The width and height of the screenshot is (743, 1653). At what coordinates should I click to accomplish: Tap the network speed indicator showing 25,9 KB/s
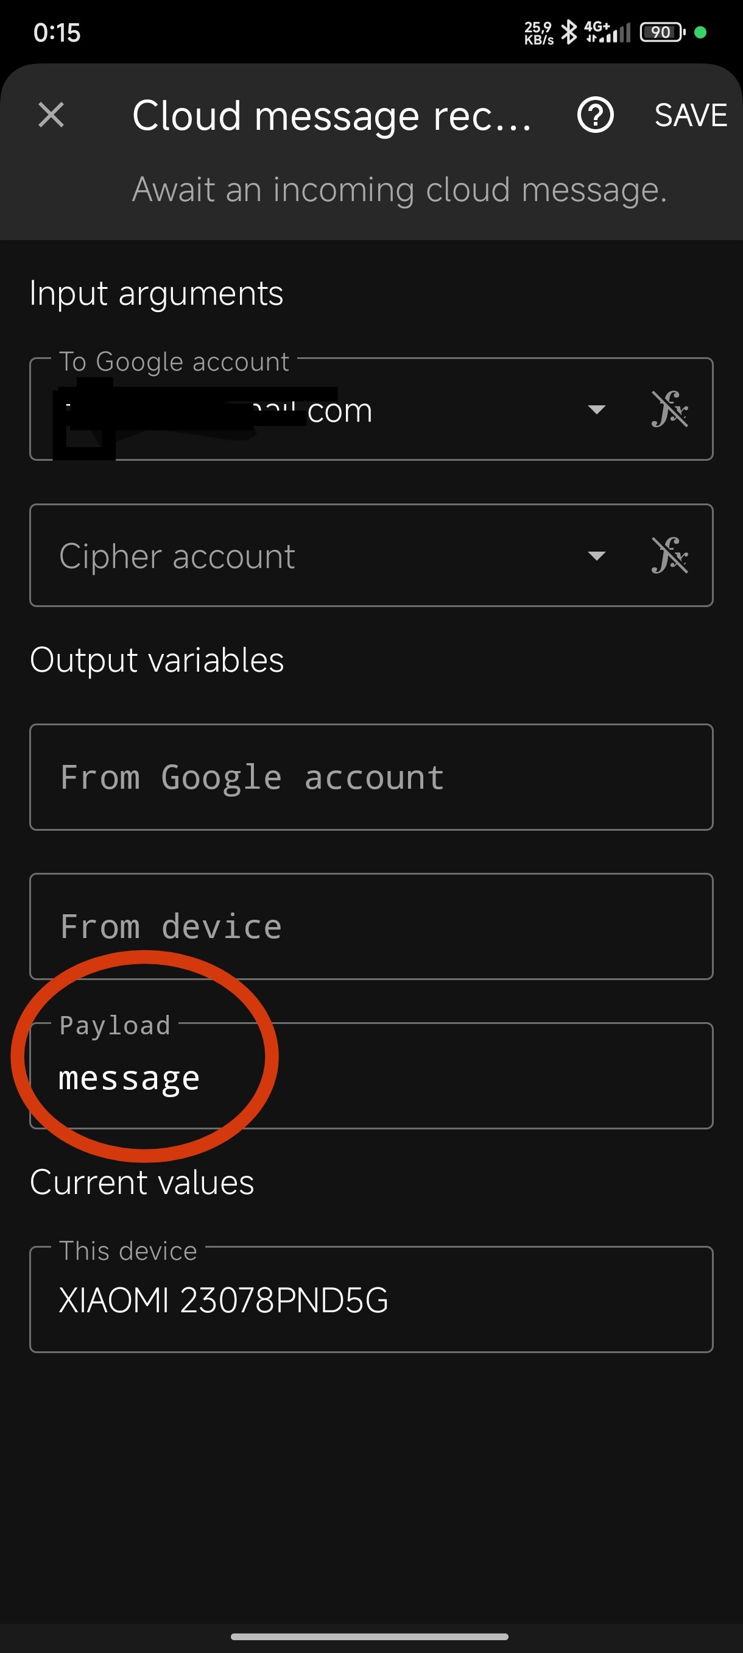tap(537, 31)
